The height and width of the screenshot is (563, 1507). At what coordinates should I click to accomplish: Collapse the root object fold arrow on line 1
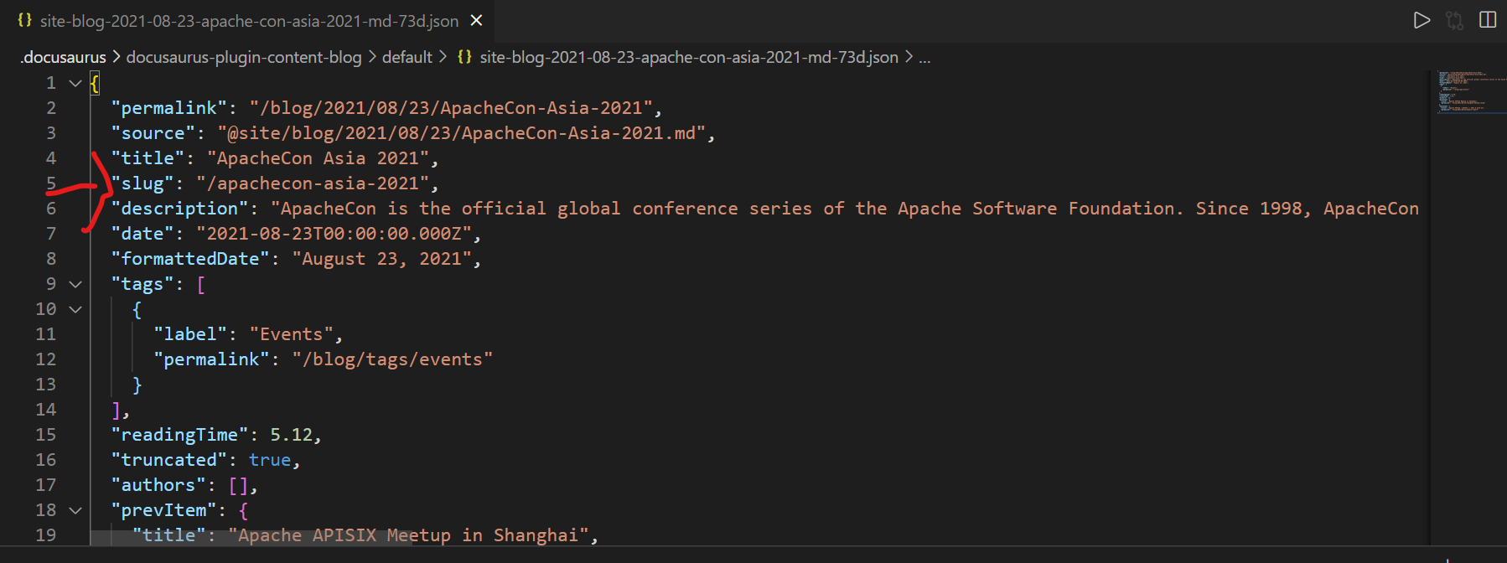pyautogui.click(x=75, y=82)
